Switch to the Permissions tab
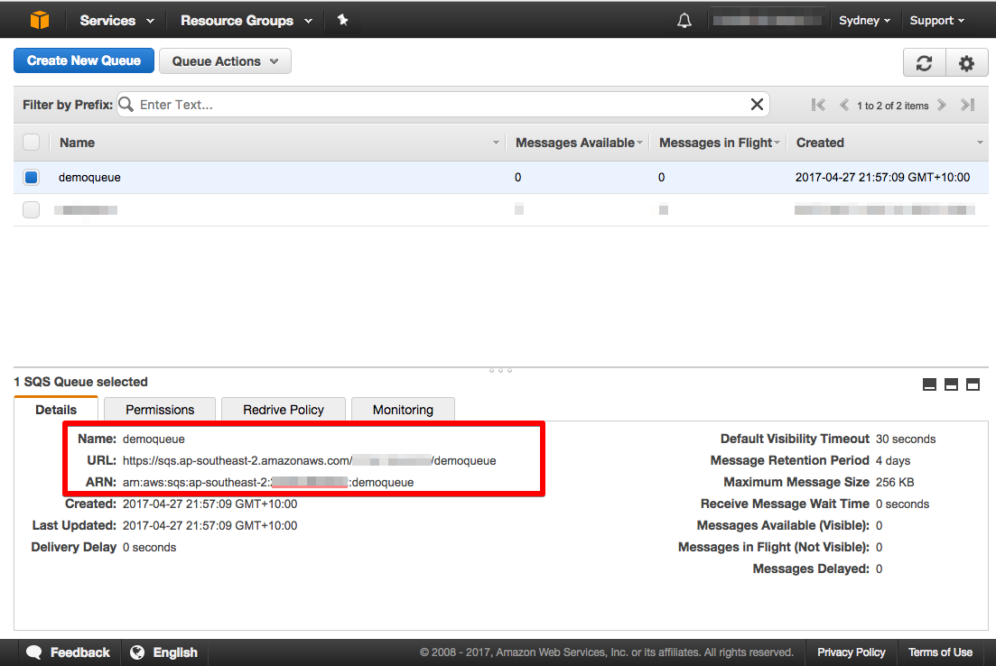The height and width of the screenshot is (666, 996). click(160, 410)
